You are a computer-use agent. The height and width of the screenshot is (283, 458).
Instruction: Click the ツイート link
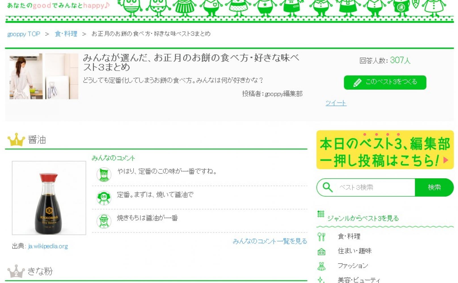point(336,103)
